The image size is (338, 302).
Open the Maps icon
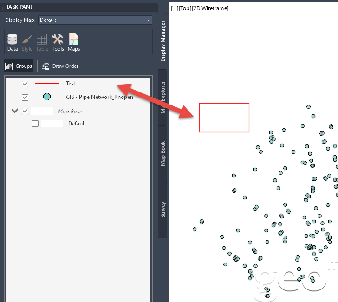74,42
